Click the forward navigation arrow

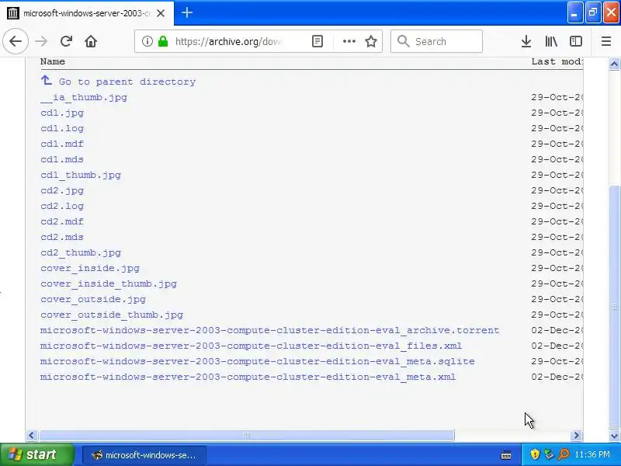pyautogui.click(x=41, y=41)
